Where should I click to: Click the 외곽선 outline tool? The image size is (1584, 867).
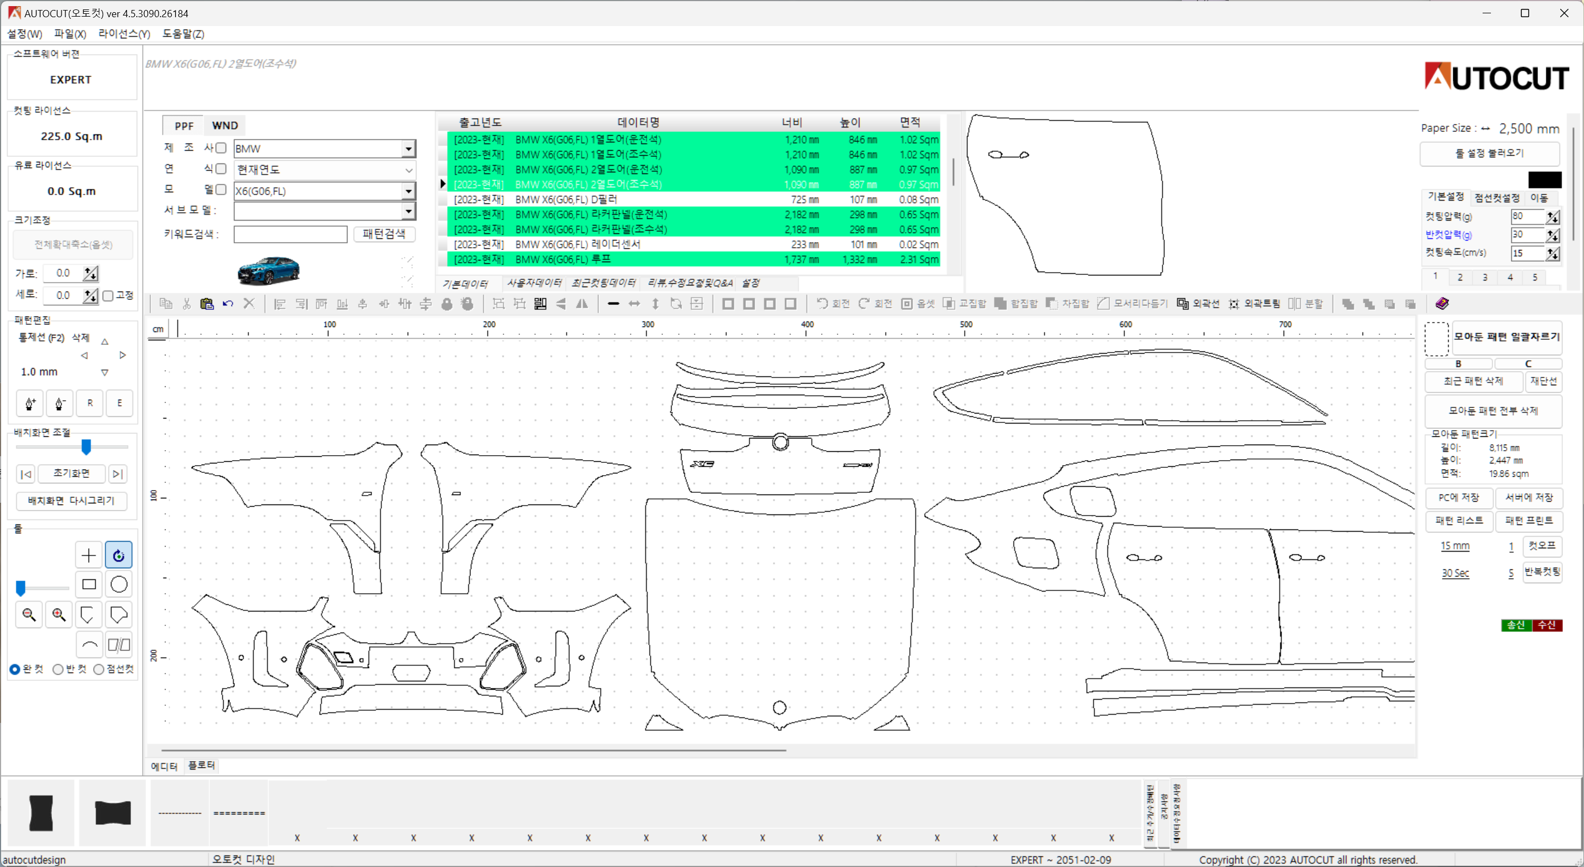click(1198, 303)
